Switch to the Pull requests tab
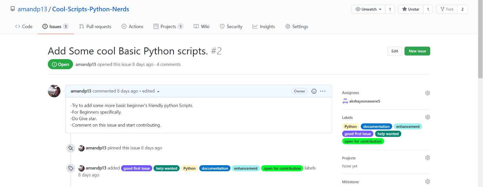The width and height of the screenshot is (483, 187). tap(95, 27)
